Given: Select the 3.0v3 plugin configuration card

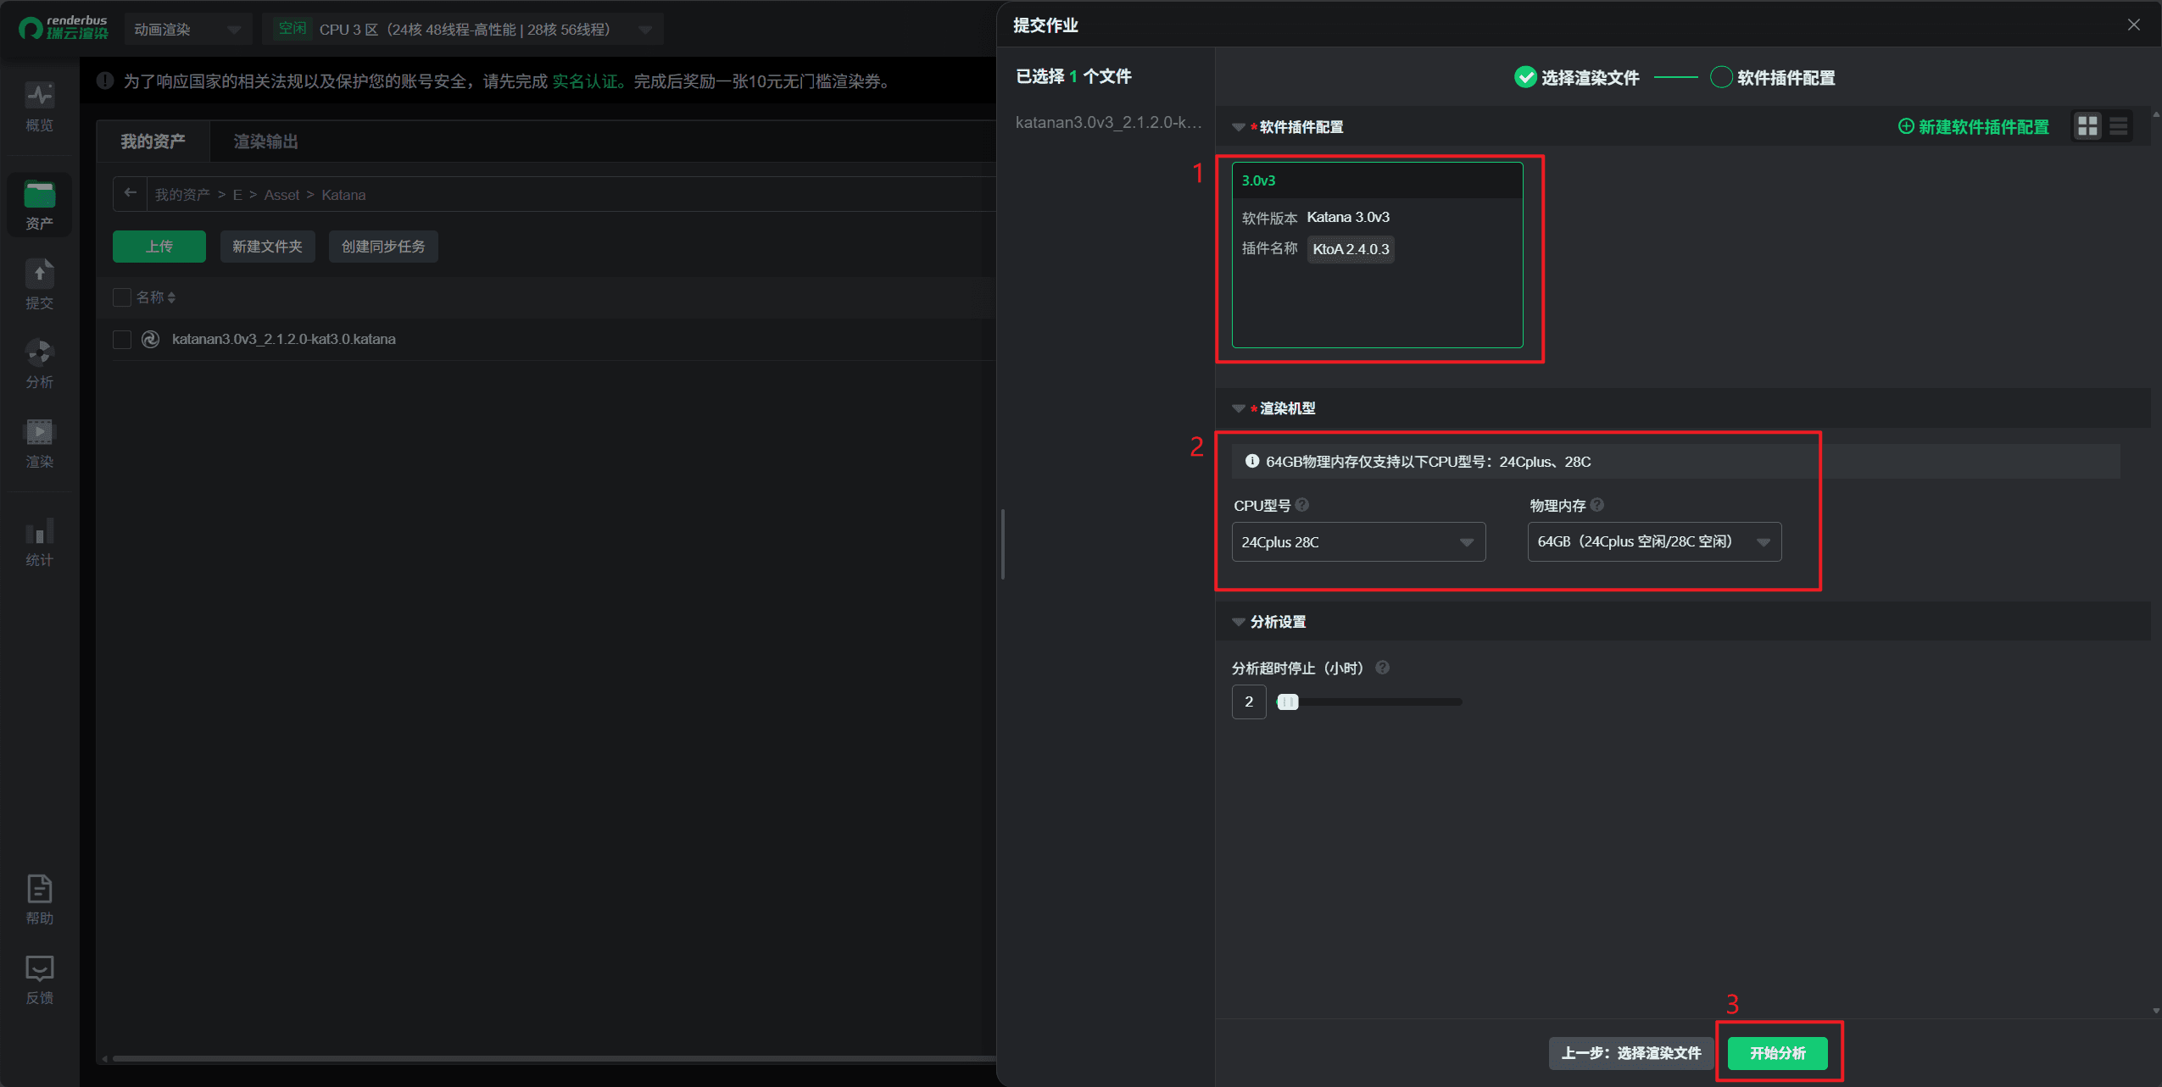Looking at the screenshot, I should [x=1377, y=254].
